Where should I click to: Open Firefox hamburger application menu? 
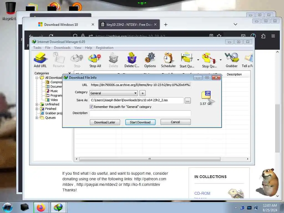(x=273, y=36)
